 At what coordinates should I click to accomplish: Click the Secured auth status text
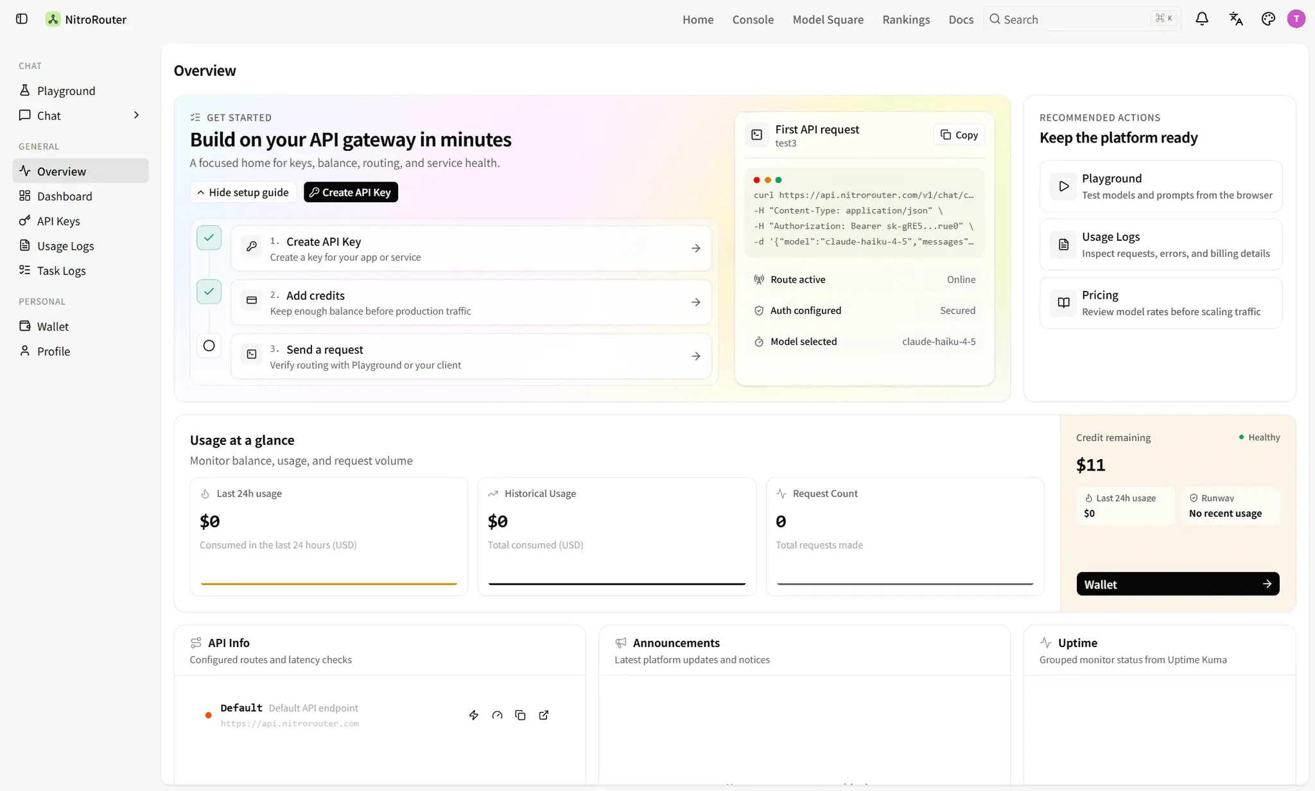pyautogui.click(x=957, y=310)
